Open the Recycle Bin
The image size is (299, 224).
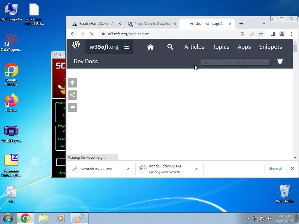(284, 194)
